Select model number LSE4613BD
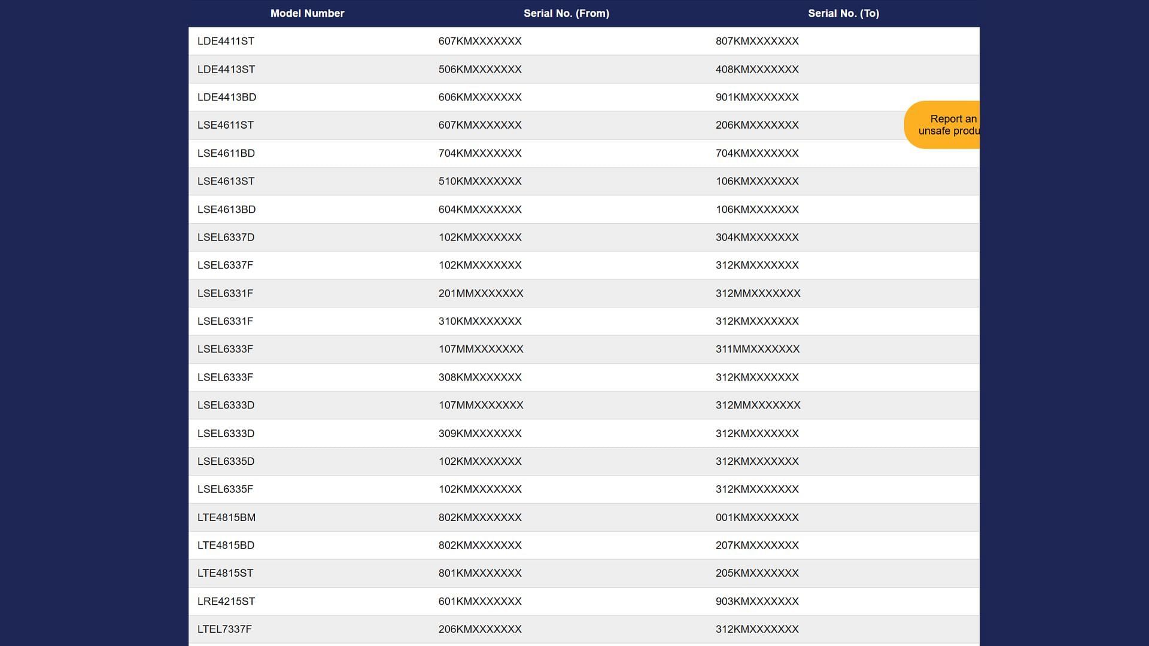Image resolution: width=1149 pixels, height=646 pixels. (x=227, y=209)
